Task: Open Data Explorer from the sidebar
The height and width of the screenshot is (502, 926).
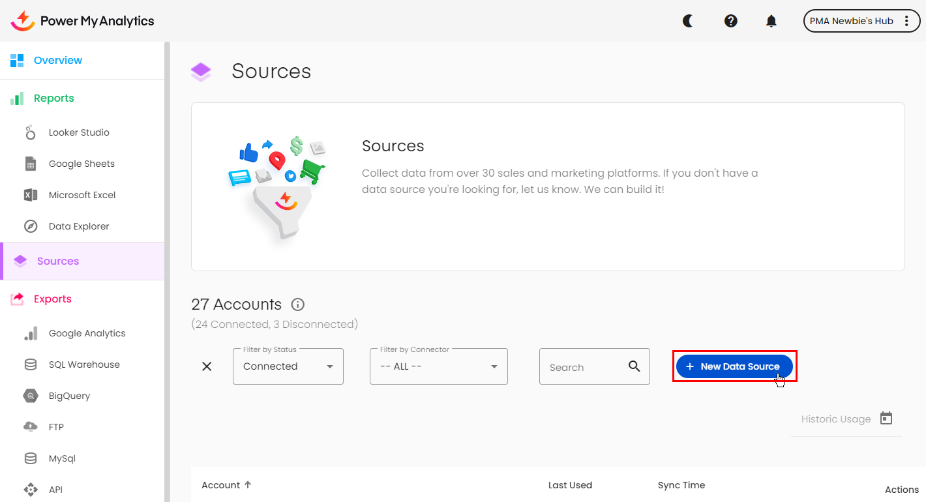Action: [x=79, y=226]
